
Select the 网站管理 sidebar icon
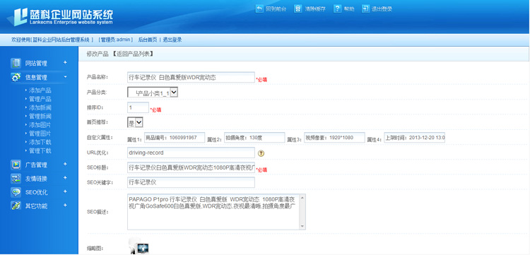16,63
